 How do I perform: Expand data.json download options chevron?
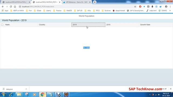pyautogui.click(x=26, y=89)
